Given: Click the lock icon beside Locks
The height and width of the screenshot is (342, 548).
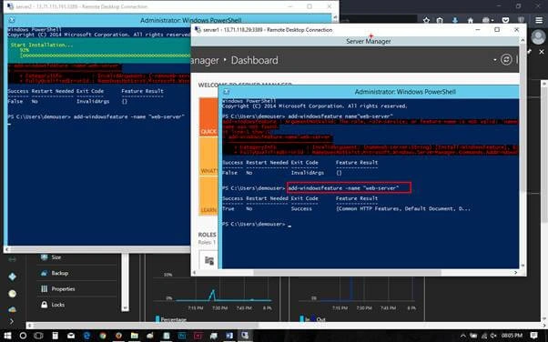Looking at the screenshot, I should point(44,305).
